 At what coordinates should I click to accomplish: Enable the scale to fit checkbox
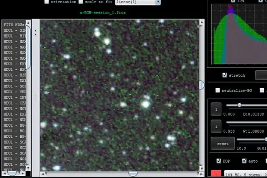[x=81, y=2]
